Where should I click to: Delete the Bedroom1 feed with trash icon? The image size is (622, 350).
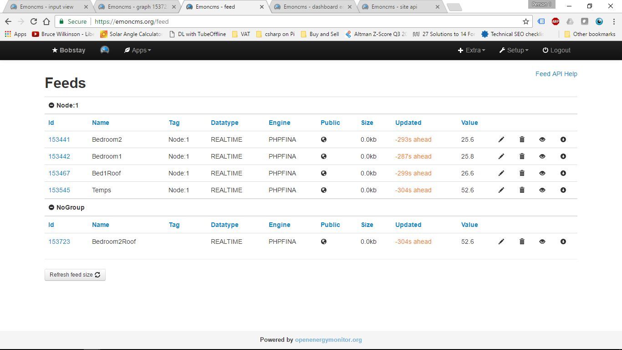click(522, 156)
